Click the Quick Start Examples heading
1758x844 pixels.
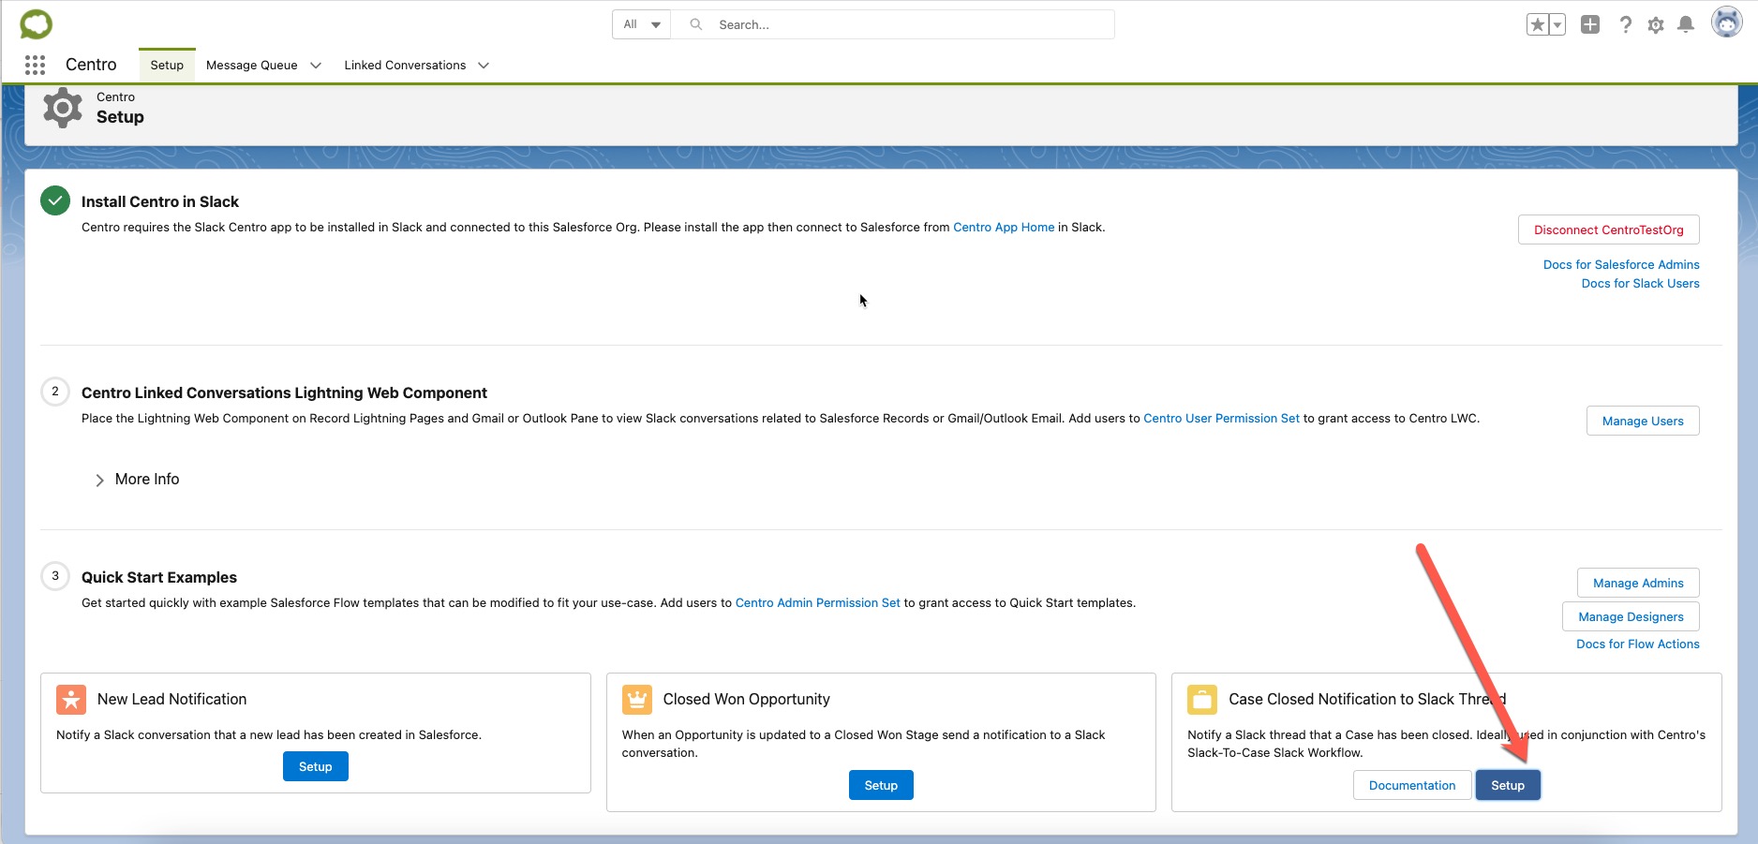point(159,578)
